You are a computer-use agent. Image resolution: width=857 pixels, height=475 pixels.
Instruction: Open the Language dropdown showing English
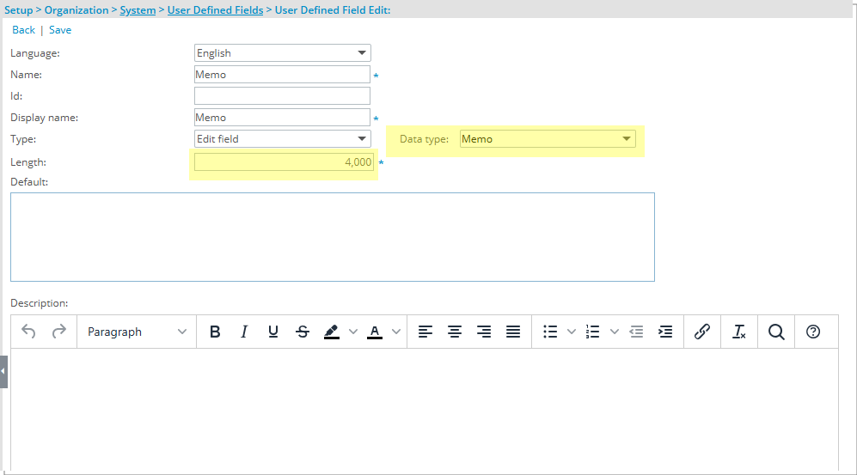[x=283, y=53]
